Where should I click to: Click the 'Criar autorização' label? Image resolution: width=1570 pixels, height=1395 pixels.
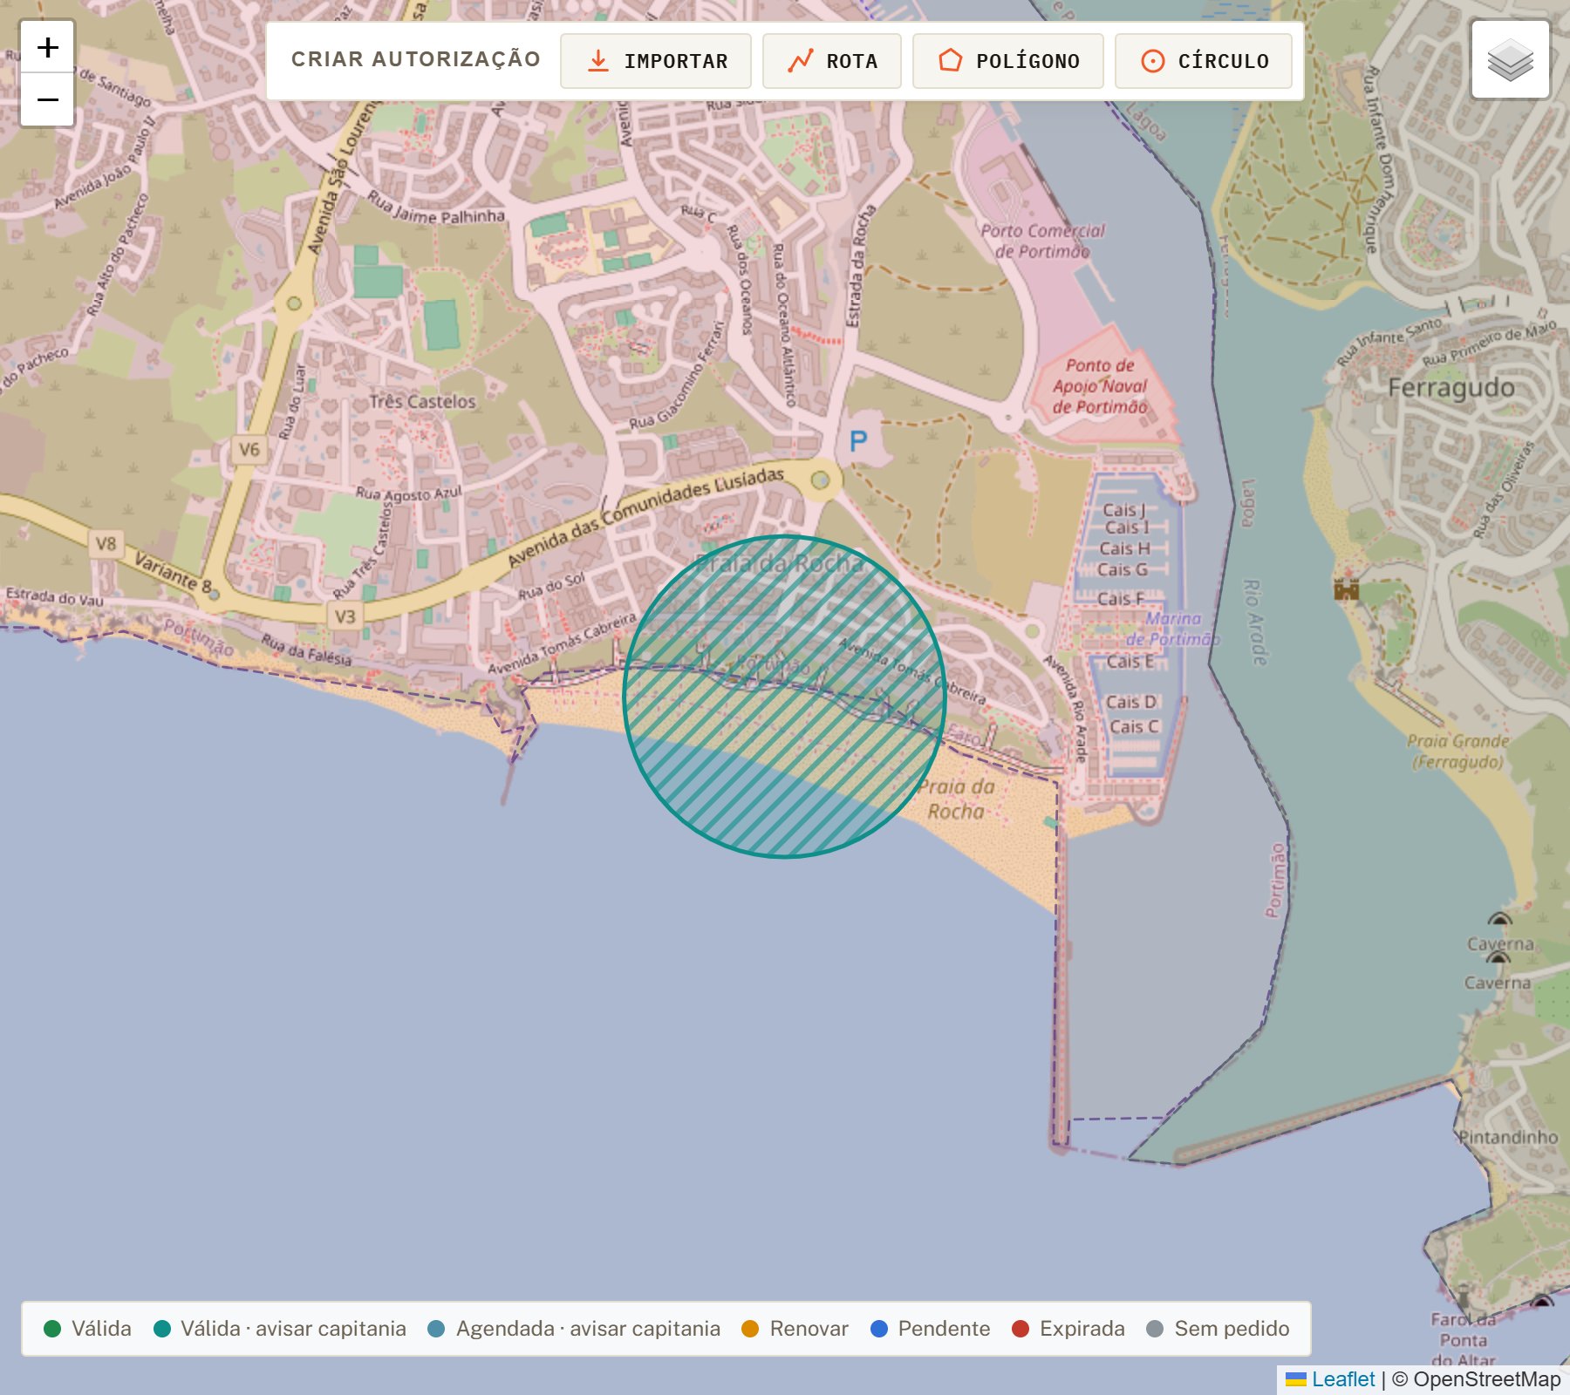tap(416, 59)
